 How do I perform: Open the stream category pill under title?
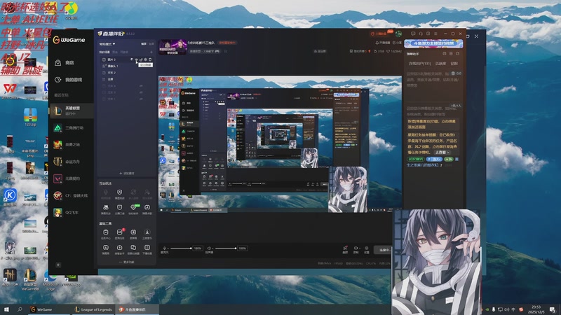205,51
